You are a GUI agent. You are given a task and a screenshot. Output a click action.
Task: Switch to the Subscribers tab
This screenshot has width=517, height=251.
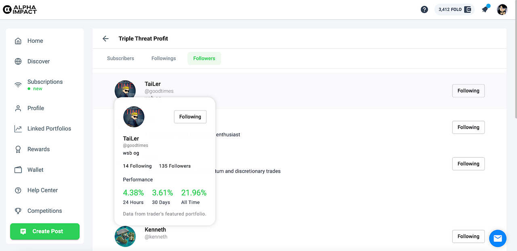coord(120,59)
